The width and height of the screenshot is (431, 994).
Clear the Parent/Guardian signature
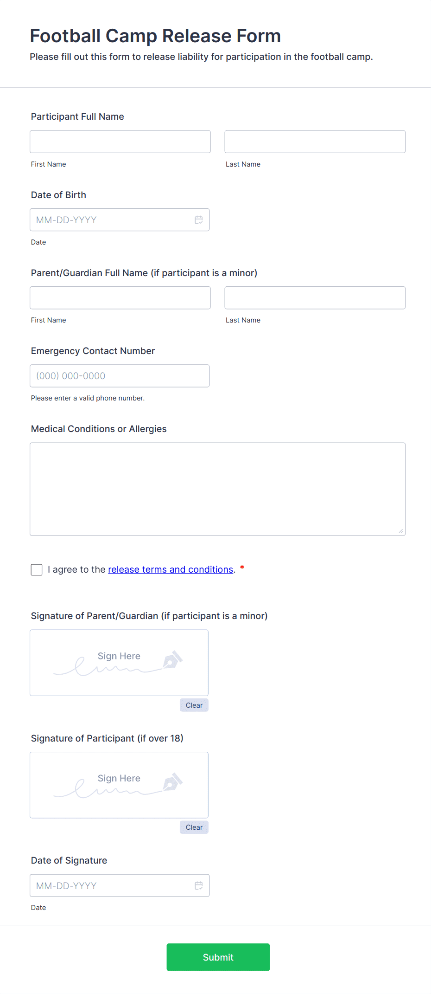[194, 705]
